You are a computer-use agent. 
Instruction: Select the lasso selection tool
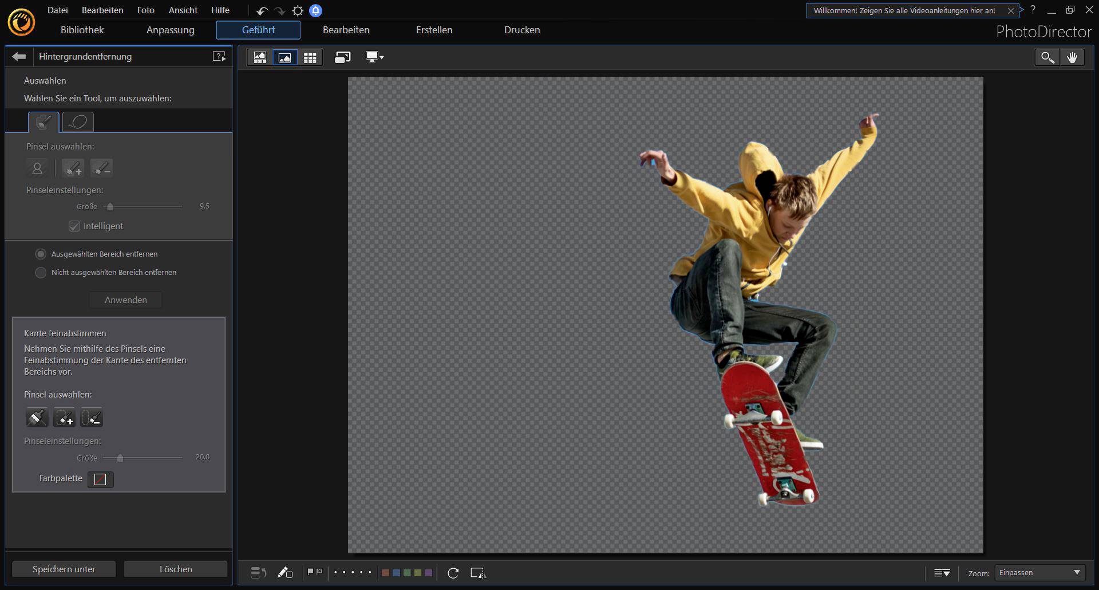[78, 122]
